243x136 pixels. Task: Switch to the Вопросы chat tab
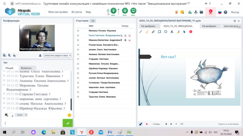[x=26, y=68]
